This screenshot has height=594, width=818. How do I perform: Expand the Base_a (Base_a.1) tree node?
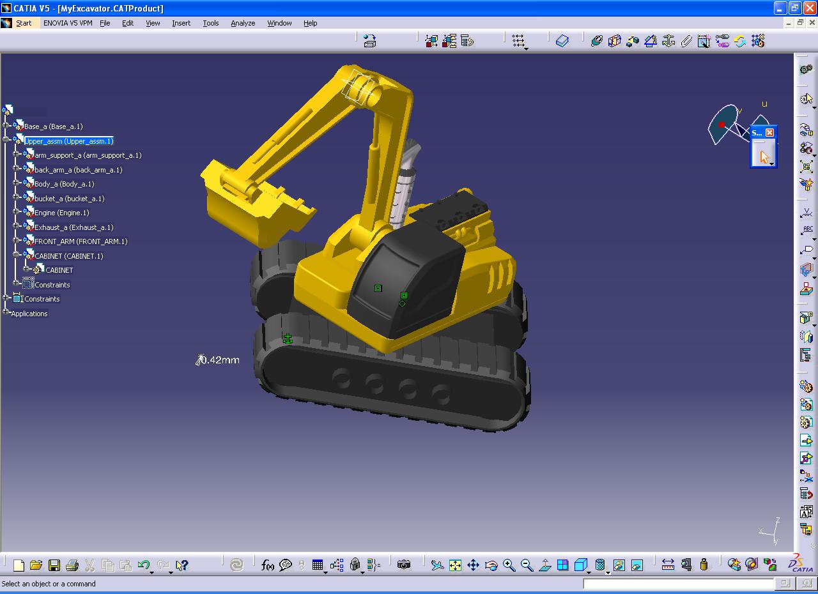tap(6, 126)
